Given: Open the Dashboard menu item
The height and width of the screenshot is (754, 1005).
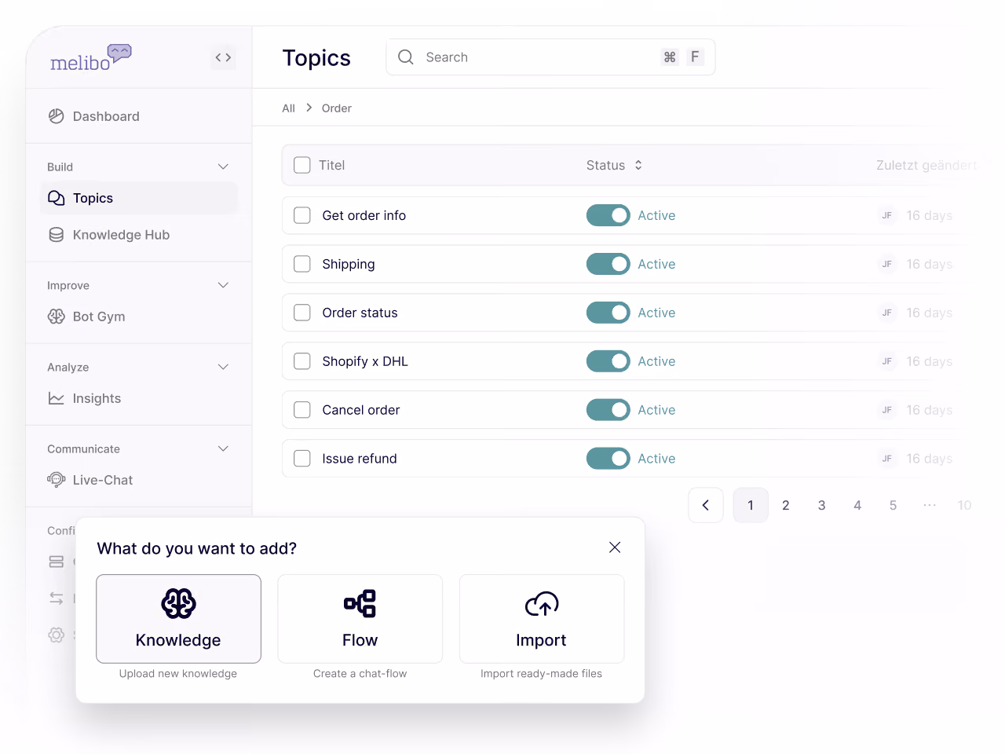Looking at the screenshot, I should point(139,116).
